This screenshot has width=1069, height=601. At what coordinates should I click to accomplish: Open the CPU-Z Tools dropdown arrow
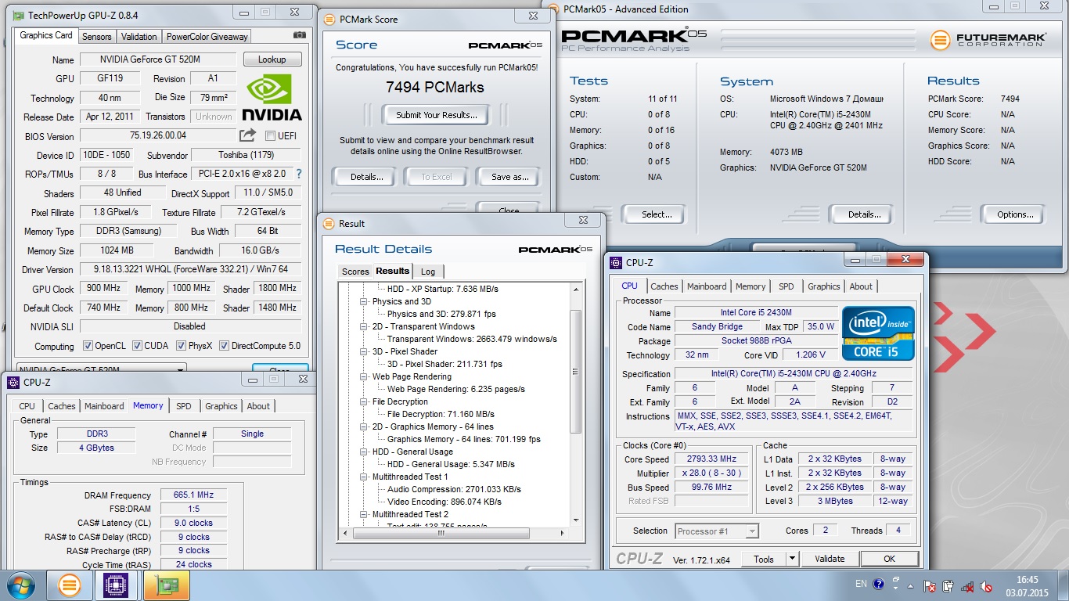792,559
